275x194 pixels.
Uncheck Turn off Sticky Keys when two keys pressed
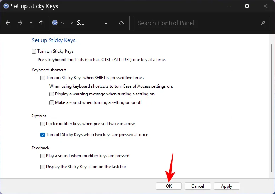coord(43,135)
